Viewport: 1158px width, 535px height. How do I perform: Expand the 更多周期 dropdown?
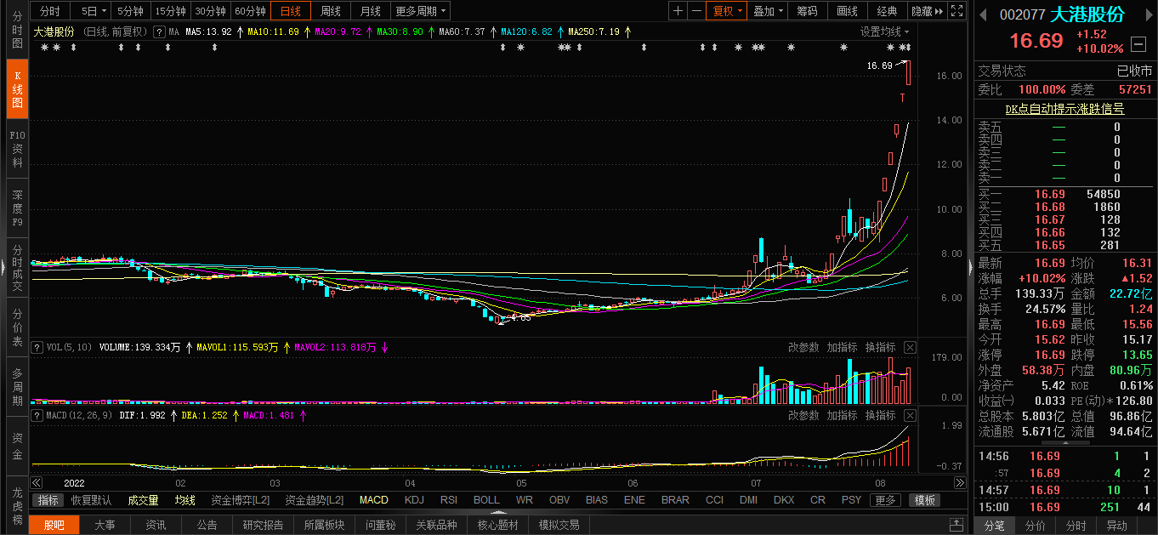pyautogui.click(x=421, y=11)
